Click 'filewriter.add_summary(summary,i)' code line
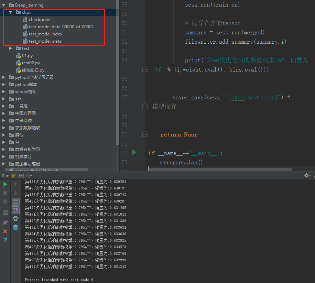This screenshot has width=315, height=283. (236, 42)
